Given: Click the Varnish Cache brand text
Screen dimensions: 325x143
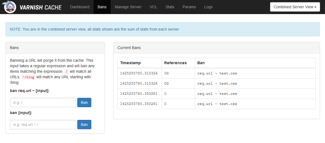Looking at the screenshot, I should (x=41, y=7).
